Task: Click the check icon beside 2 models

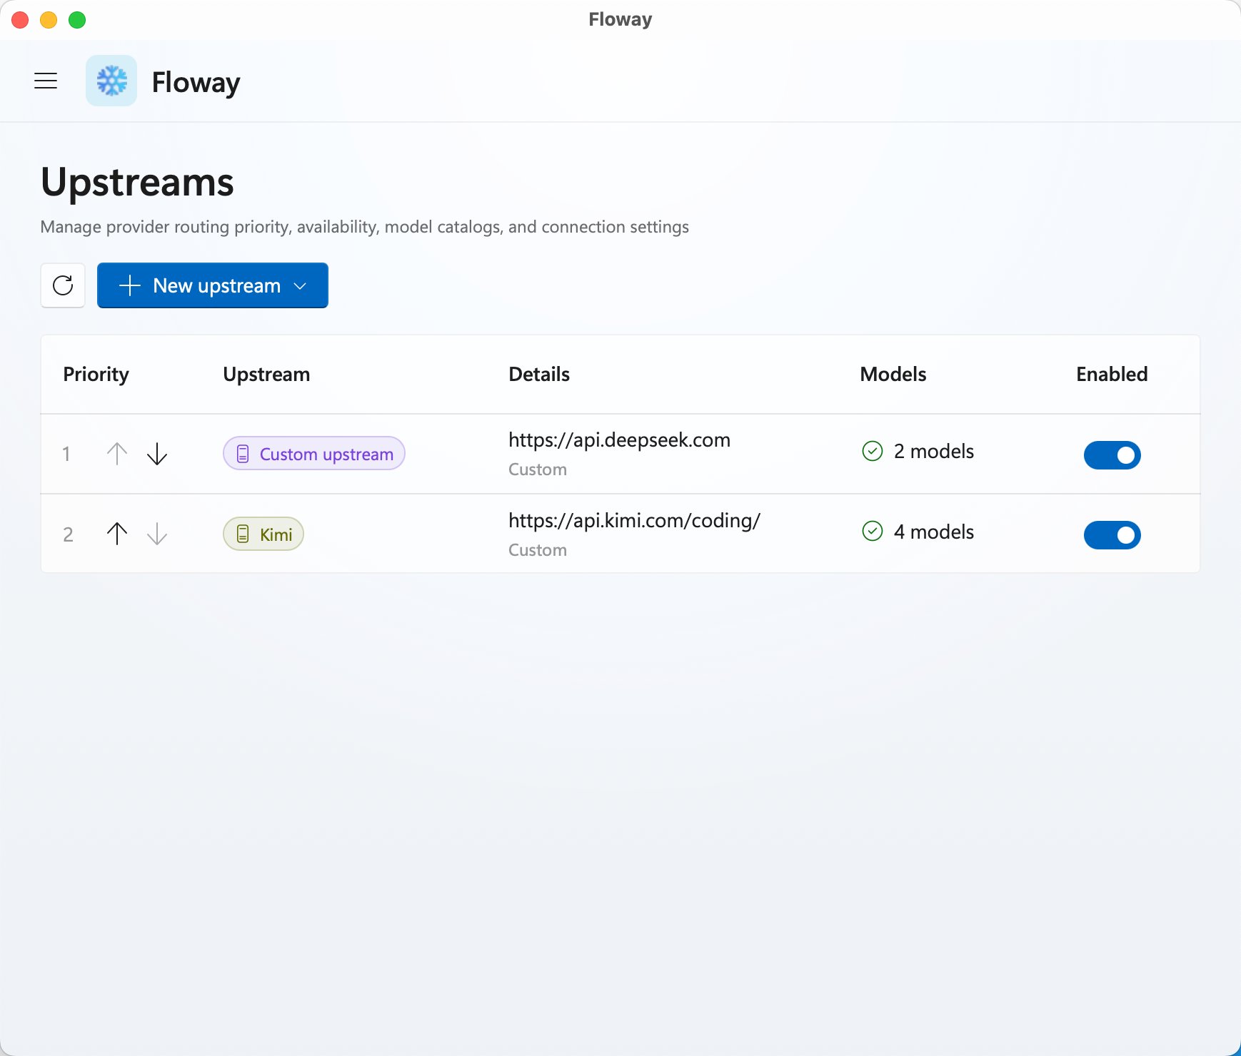Action: 873,451
